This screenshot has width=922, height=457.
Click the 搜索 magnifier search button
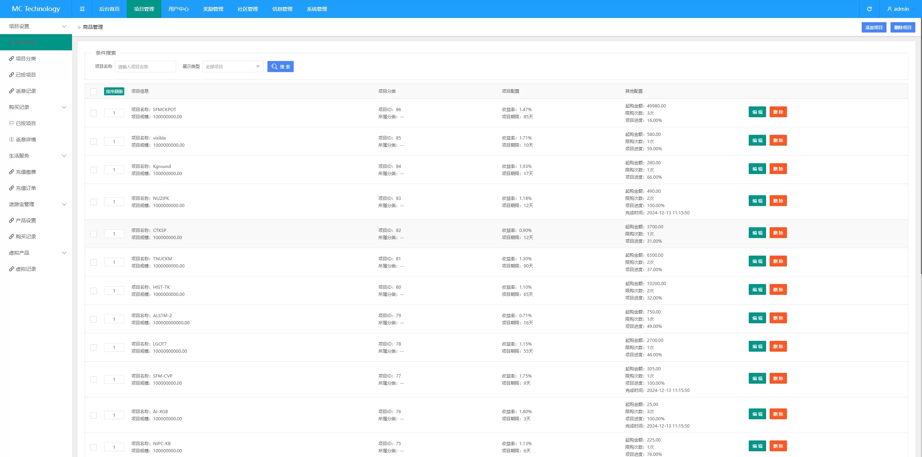pyautogui.click(x=281, y=67)
